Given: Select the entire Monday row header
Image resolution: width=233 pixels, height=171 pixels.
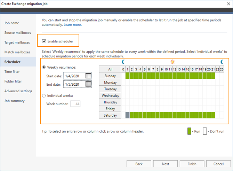Looking at the screenshot, I should coord(110,82).
